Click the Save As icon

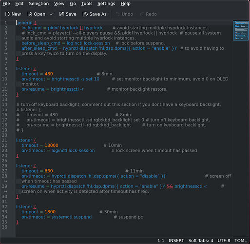(x=85, y=14)
